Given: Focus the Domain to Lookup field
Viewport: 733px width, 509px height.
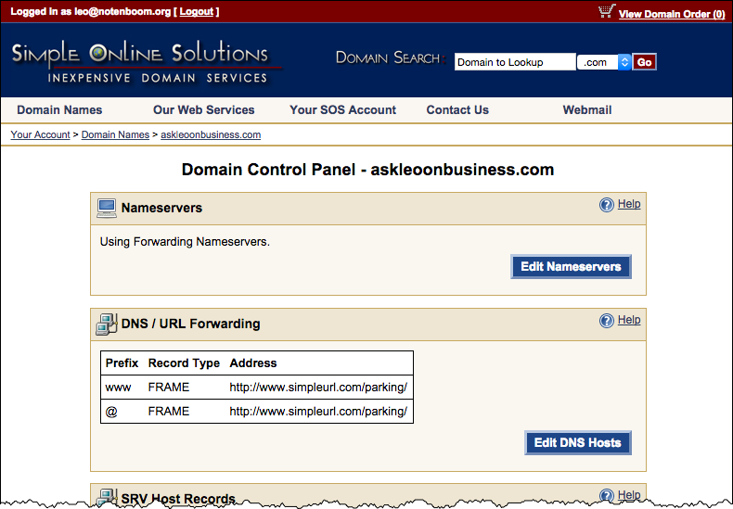Looking at the screenshot, I should tap(515, 62).
